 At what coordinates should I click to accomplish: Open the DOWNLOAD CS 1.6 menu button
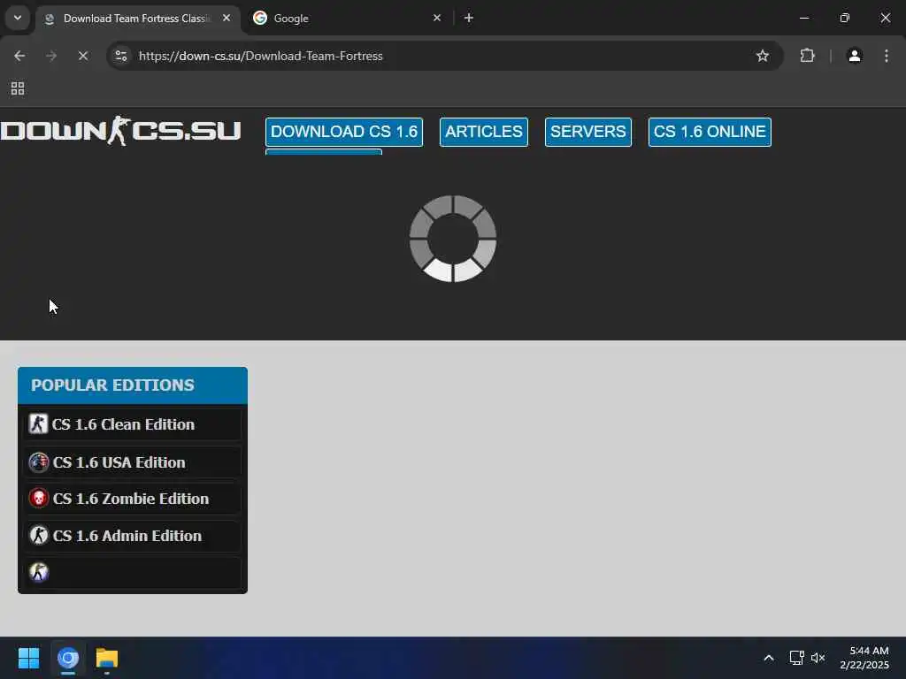pos(344,132)
